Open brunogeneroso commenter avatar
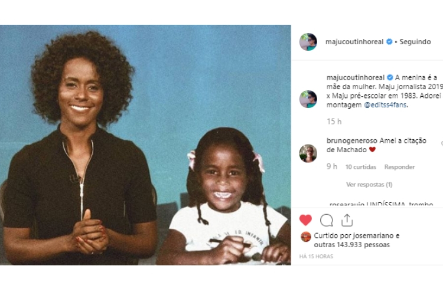The width and height of the screenshot is (443, 295). 308,153
